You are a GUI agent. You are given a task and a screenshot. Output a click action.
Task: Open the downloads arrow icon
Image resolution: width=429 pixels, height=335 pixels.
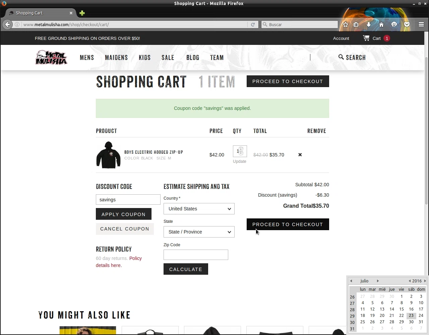point(369,24)
